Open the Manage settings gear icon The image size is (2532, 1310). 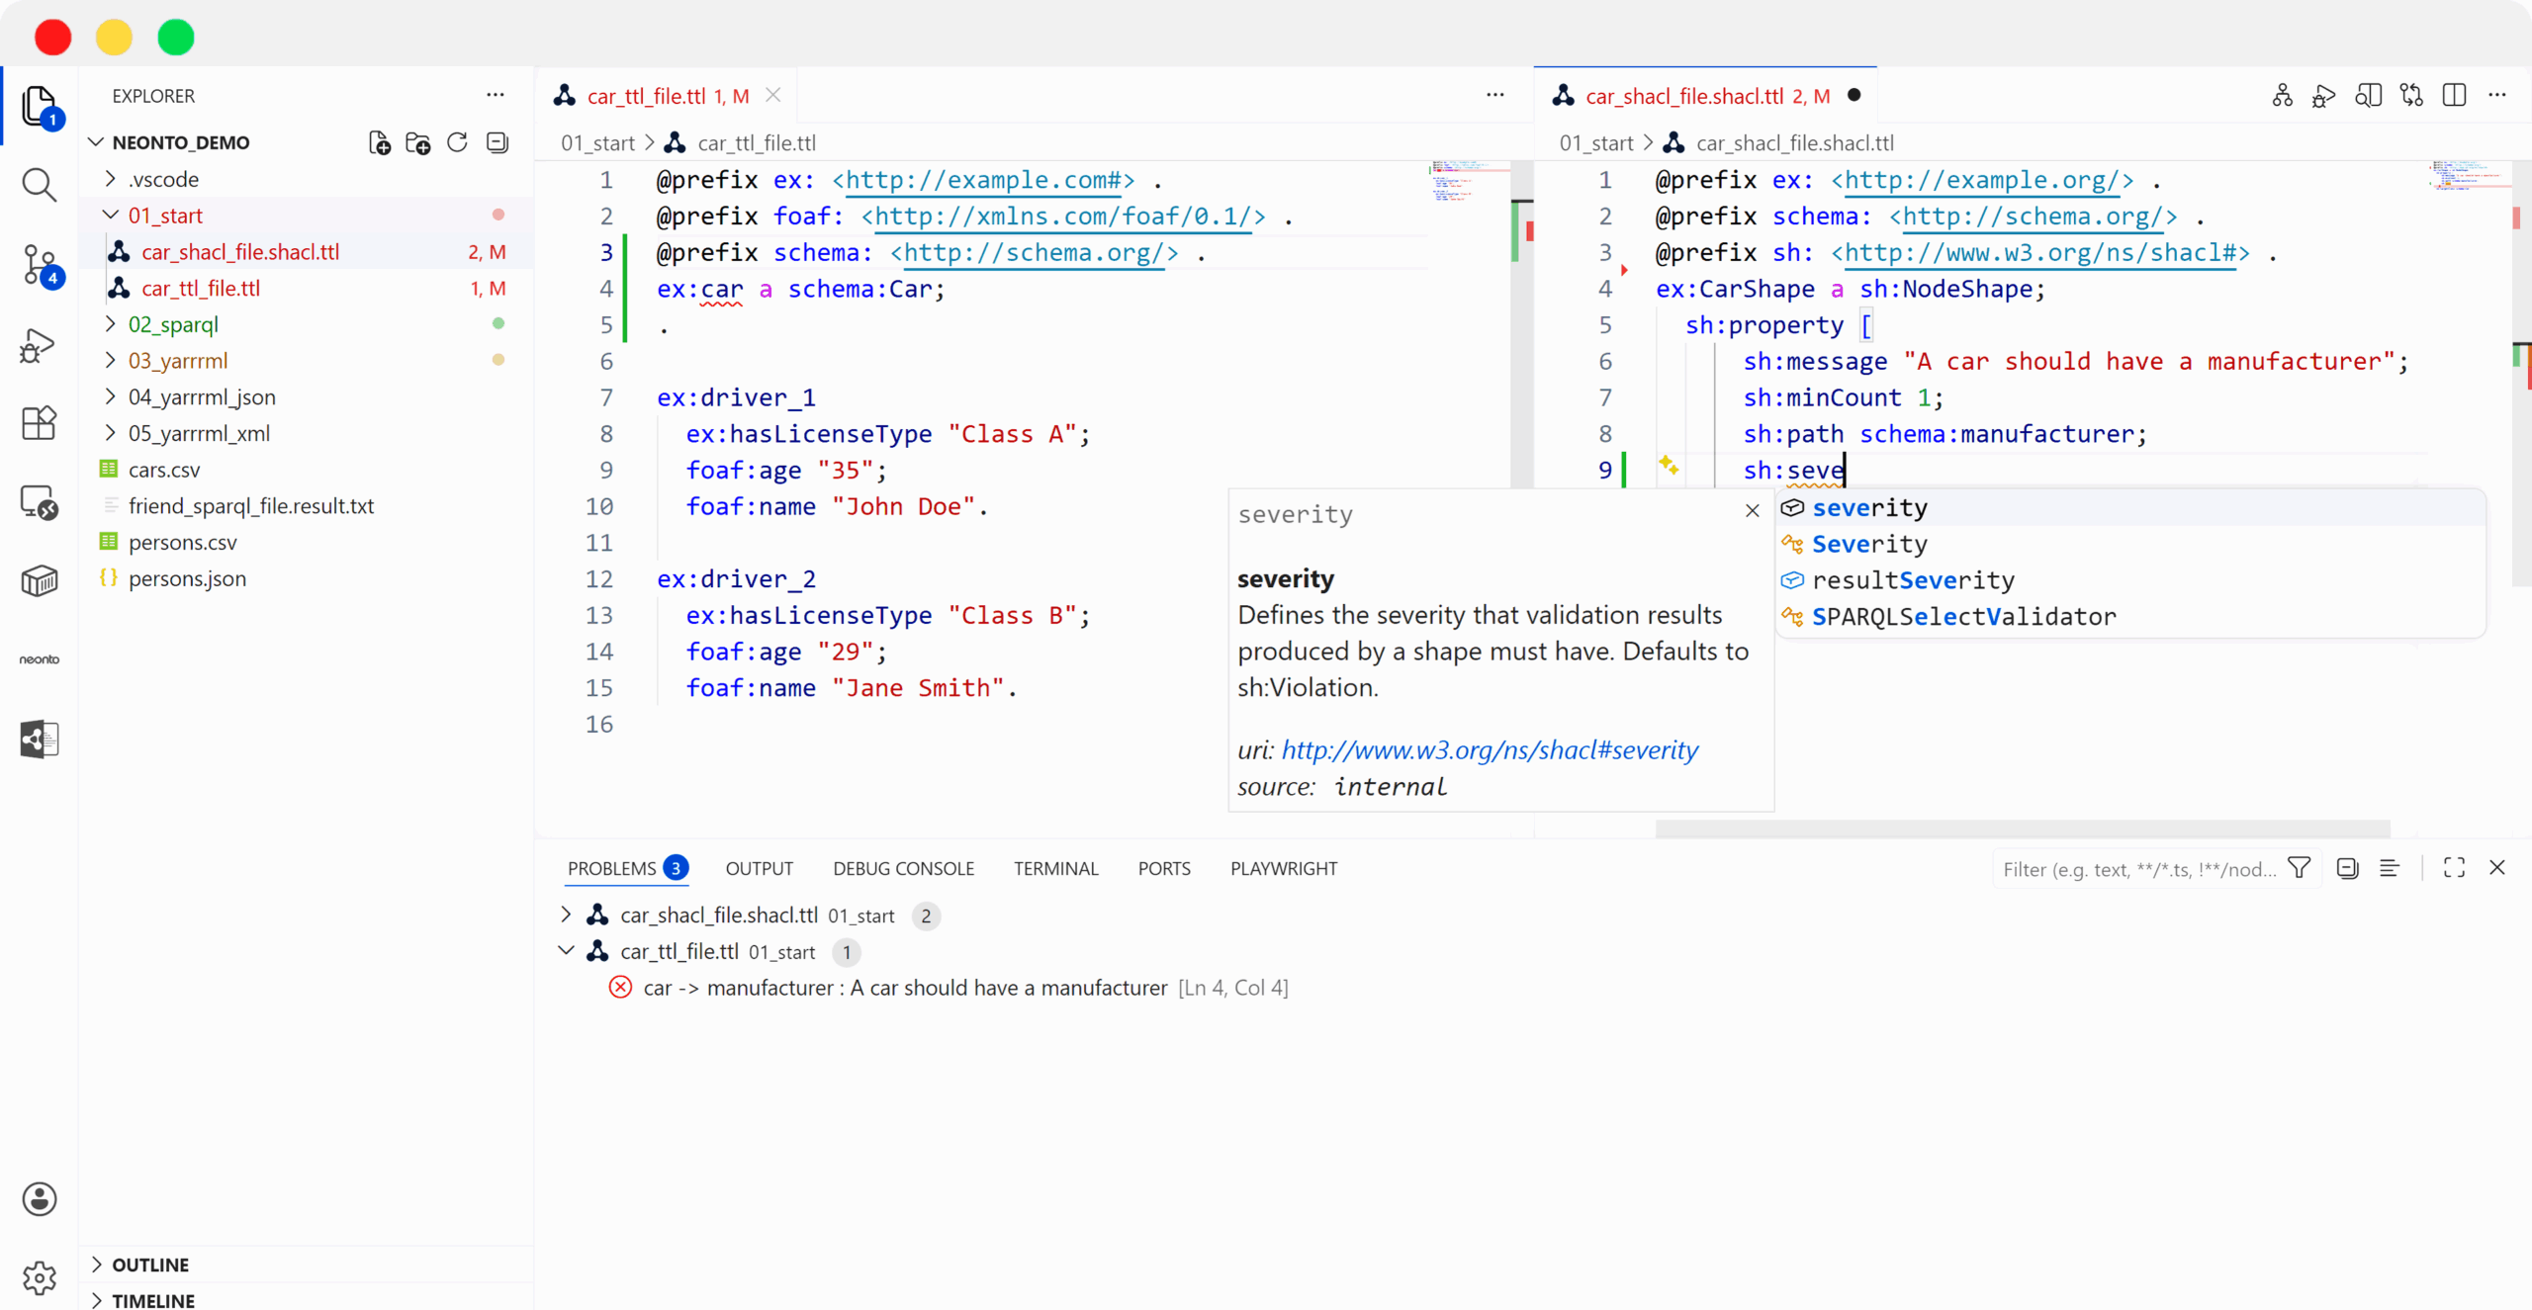pos(39,1277)
